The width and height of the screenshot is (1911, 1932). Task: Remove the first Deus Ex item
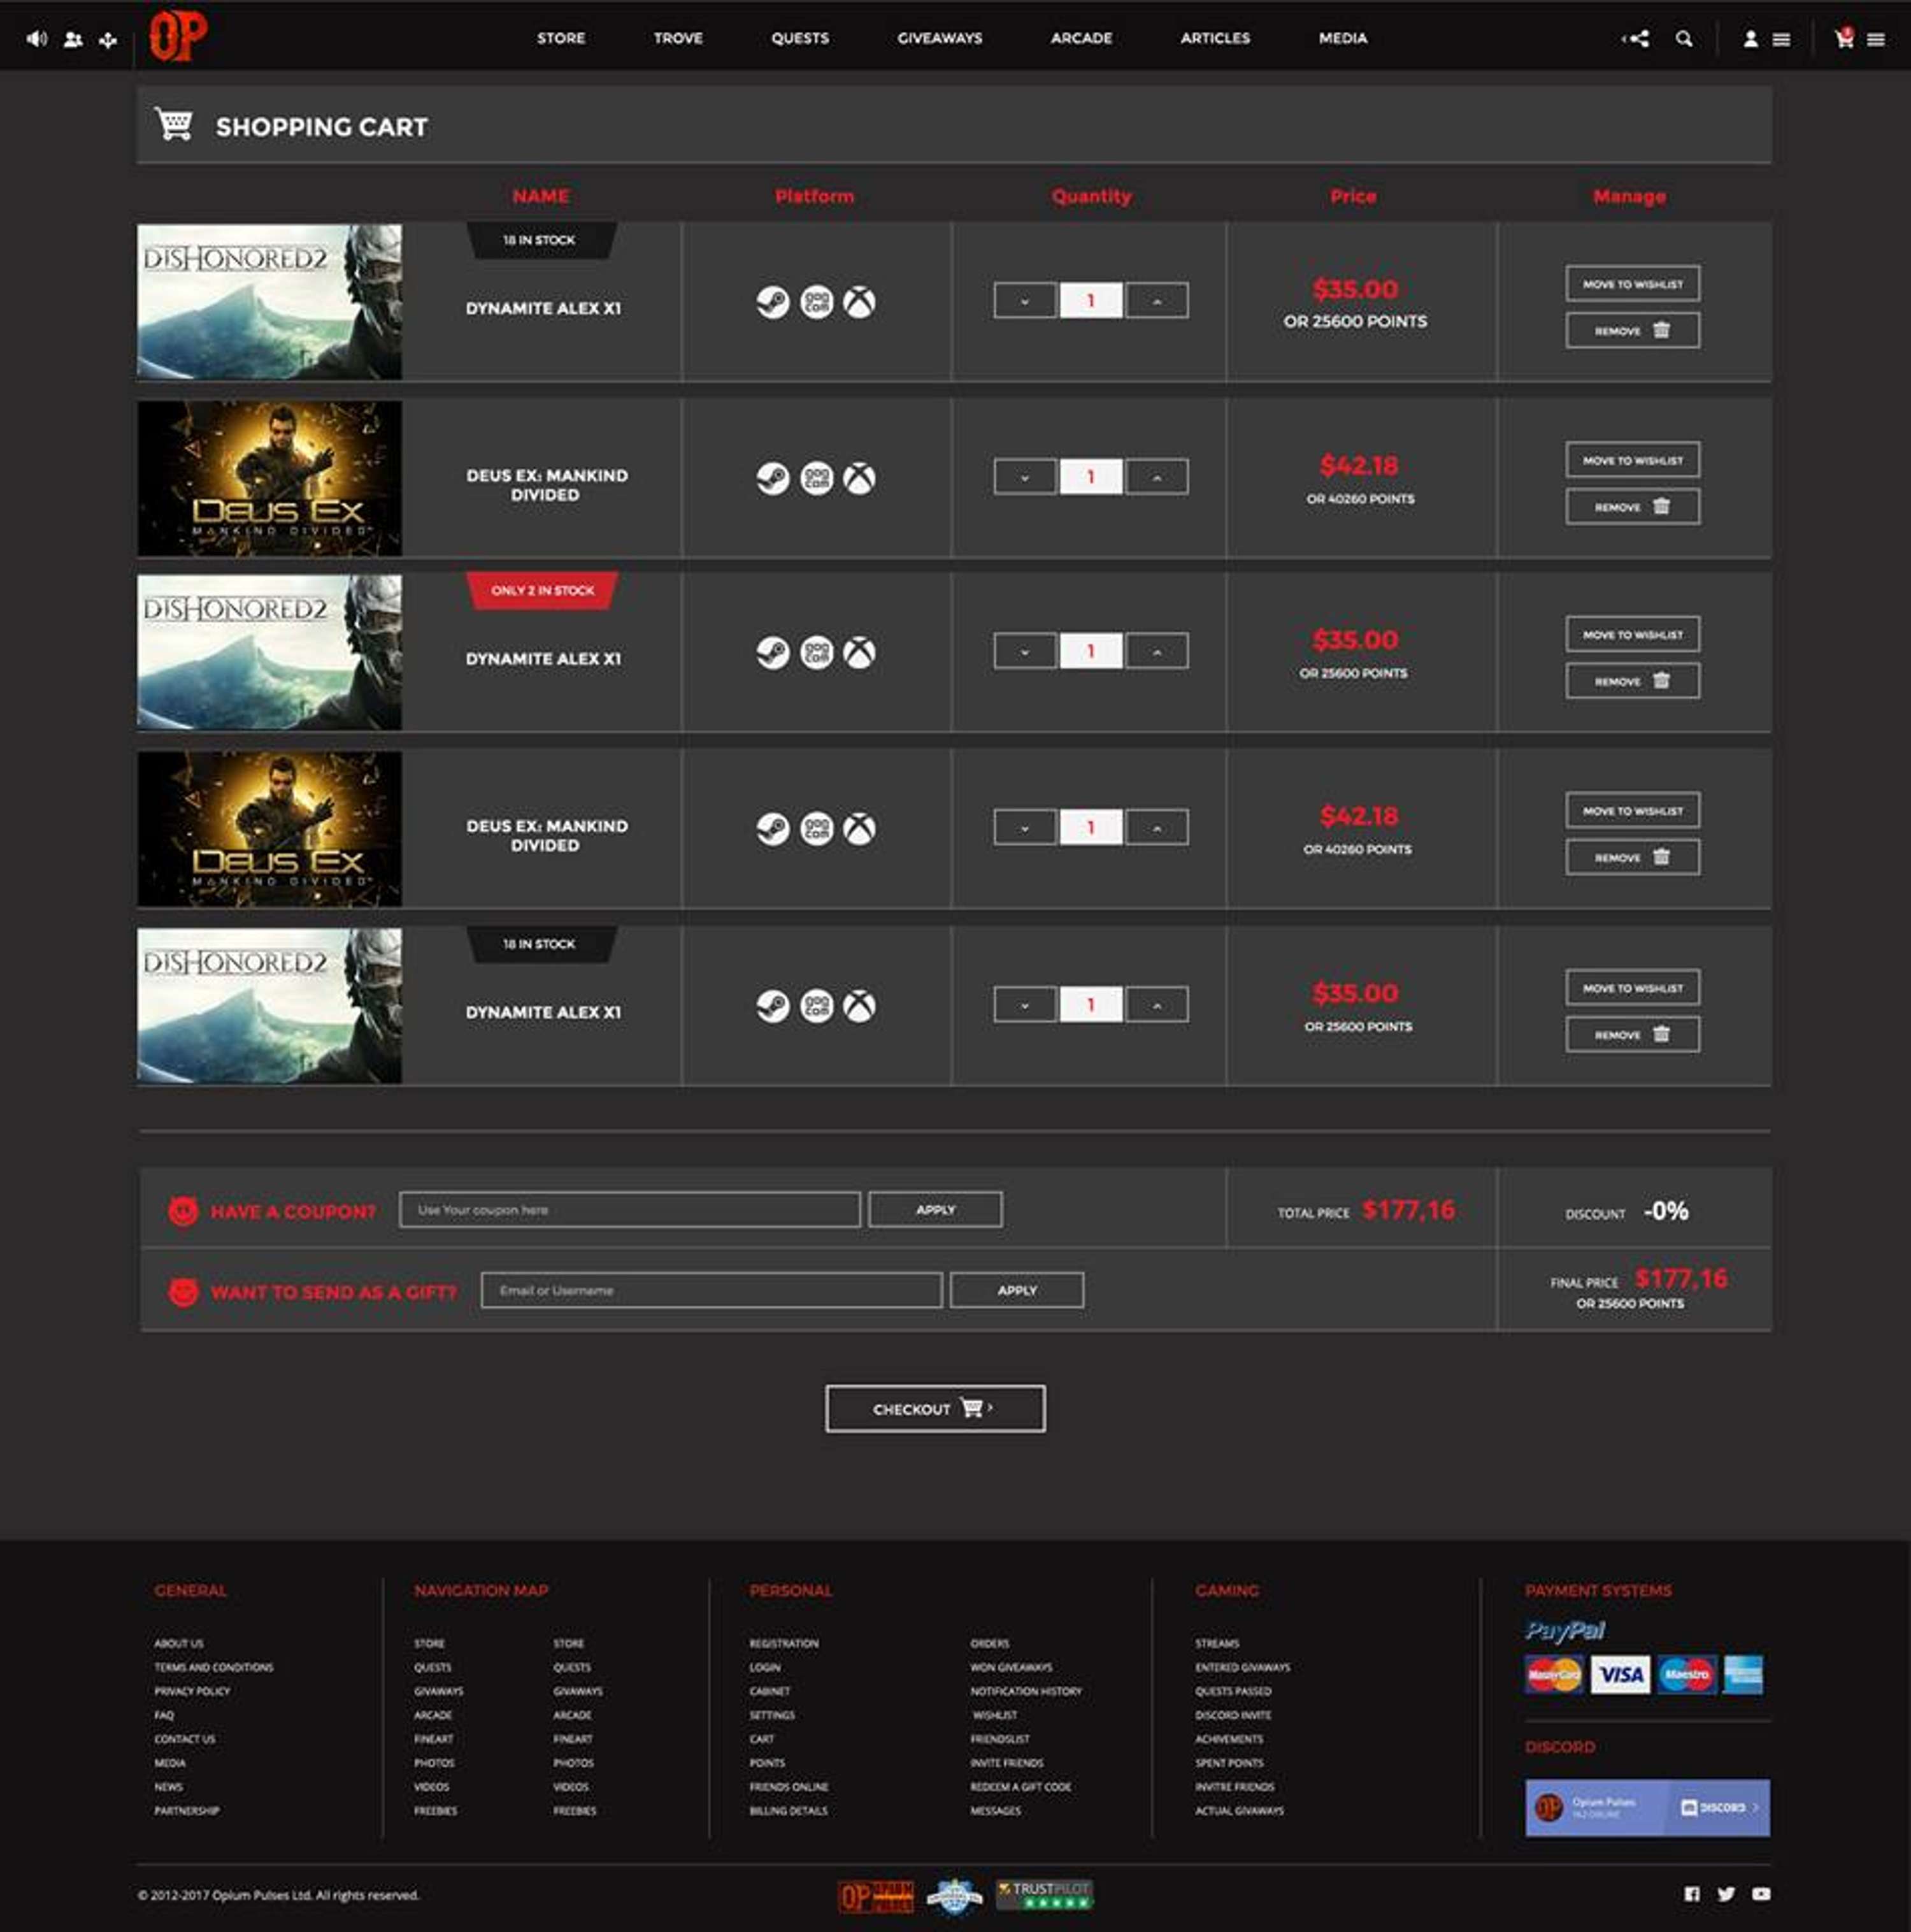[x=1632, y=508]
